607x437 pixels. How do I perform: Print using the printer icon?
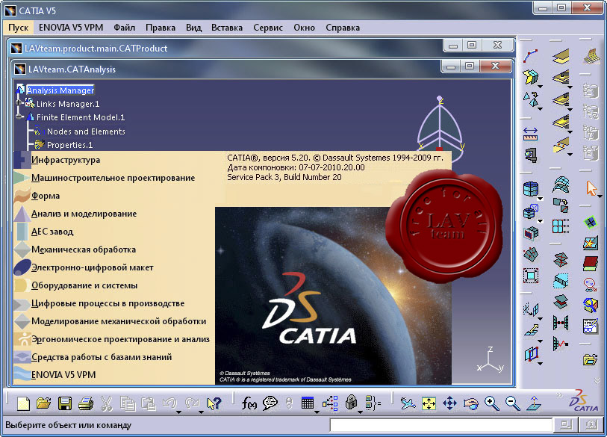tap(86, 403)
